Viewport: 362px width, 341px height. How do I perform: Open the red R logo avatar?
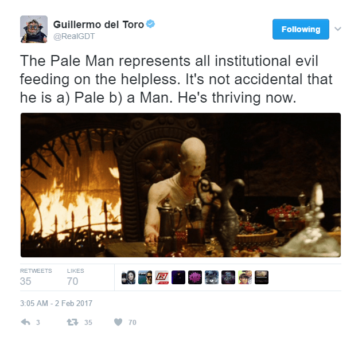[162, 277]
